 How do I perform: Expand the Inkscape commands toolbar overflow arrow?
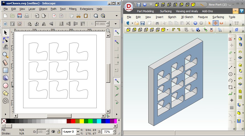[117, 16]
